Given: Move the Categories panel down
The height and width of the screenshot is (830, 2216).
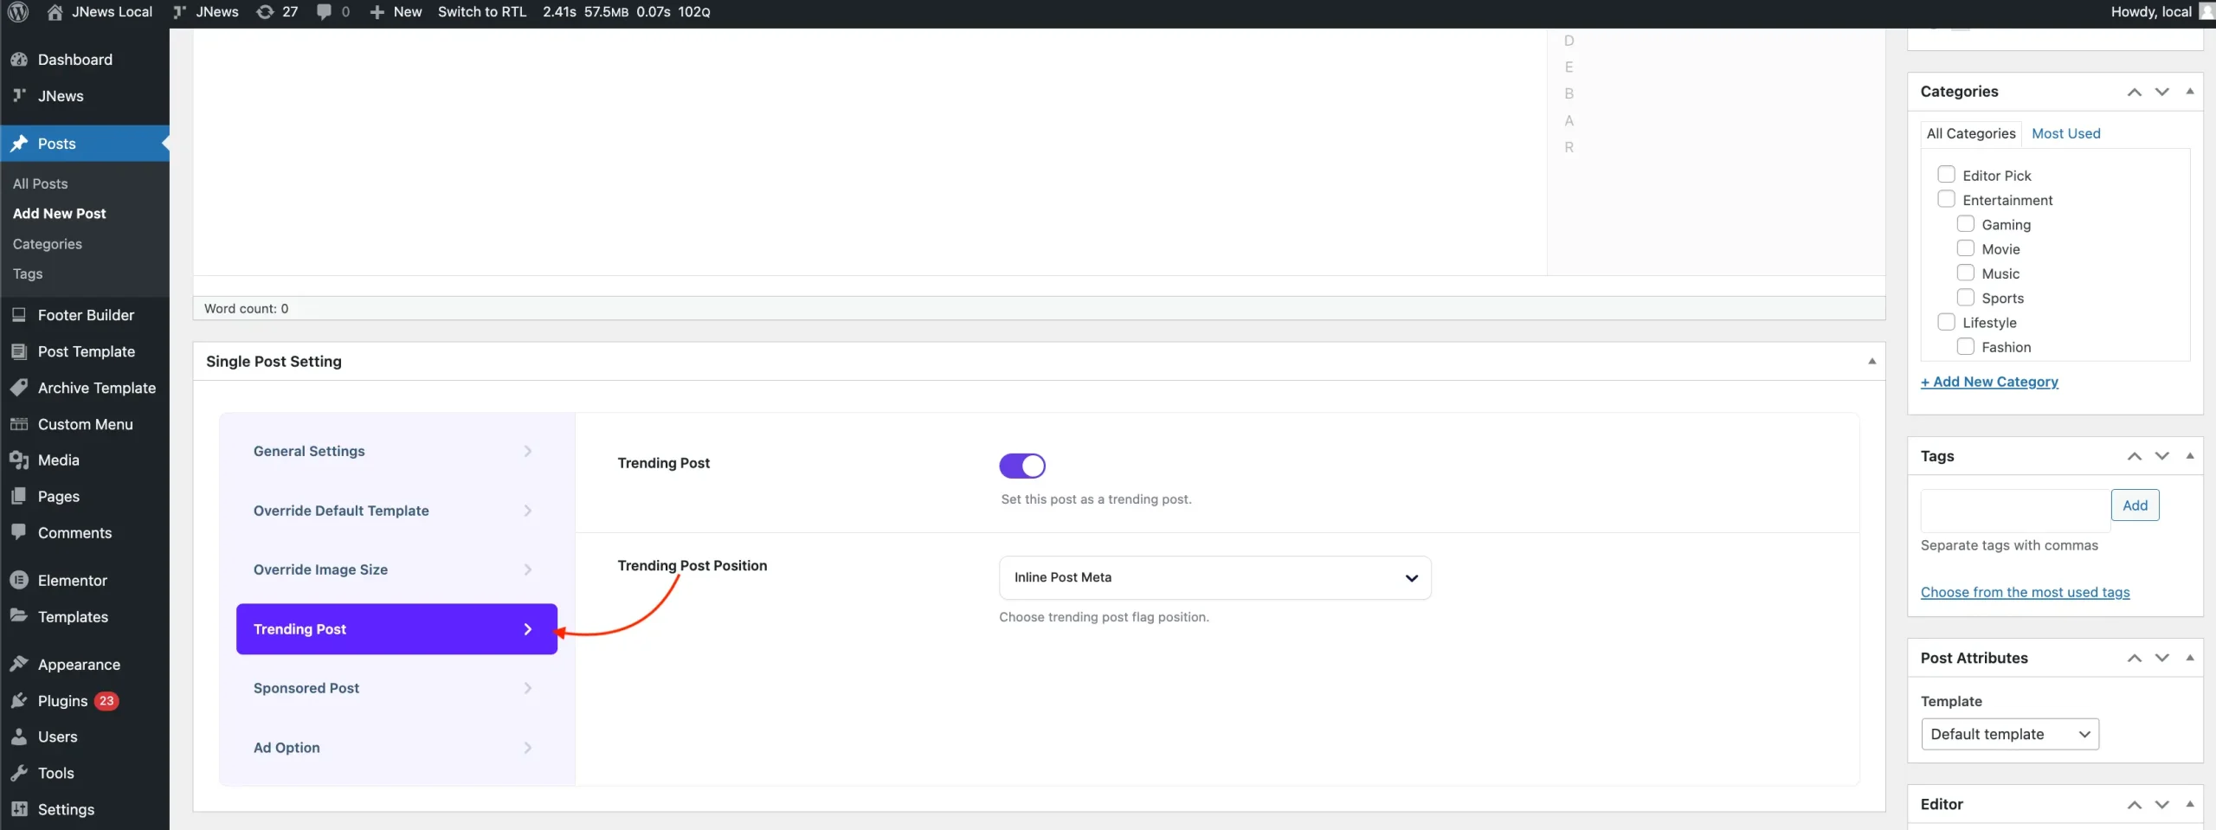Looking at the screenshot, I should click(2161, 92).
